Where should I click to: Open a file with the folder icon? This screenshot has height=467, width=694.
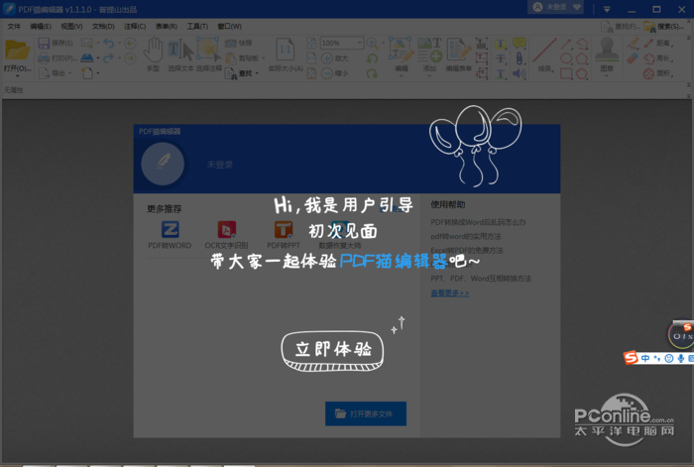(x=17, y=50)
